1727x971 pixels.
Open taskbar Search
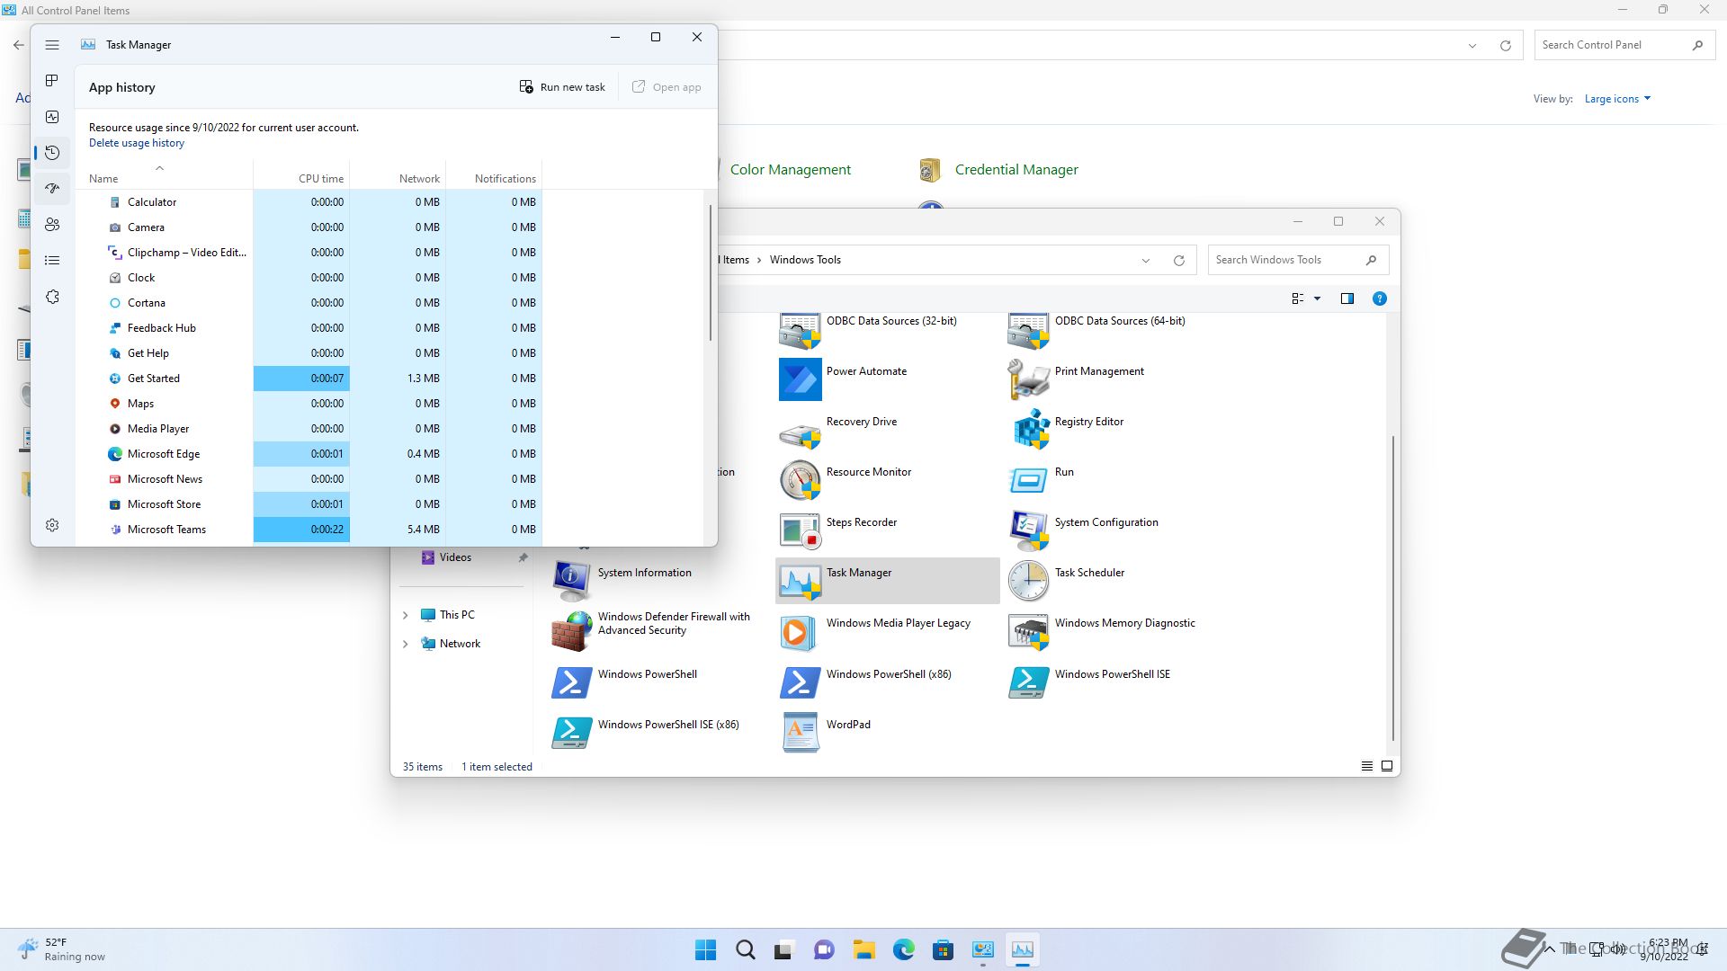click(746, 950)
